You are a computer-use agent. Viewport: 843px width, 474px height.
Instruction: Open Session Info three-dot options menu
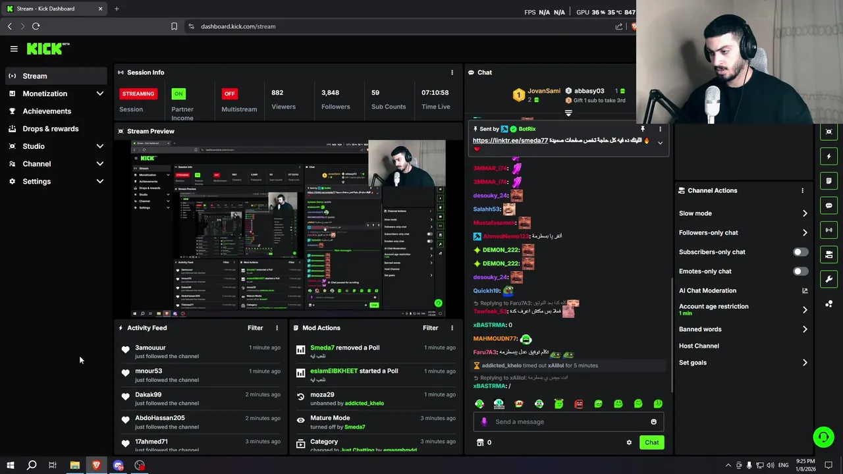452,72
